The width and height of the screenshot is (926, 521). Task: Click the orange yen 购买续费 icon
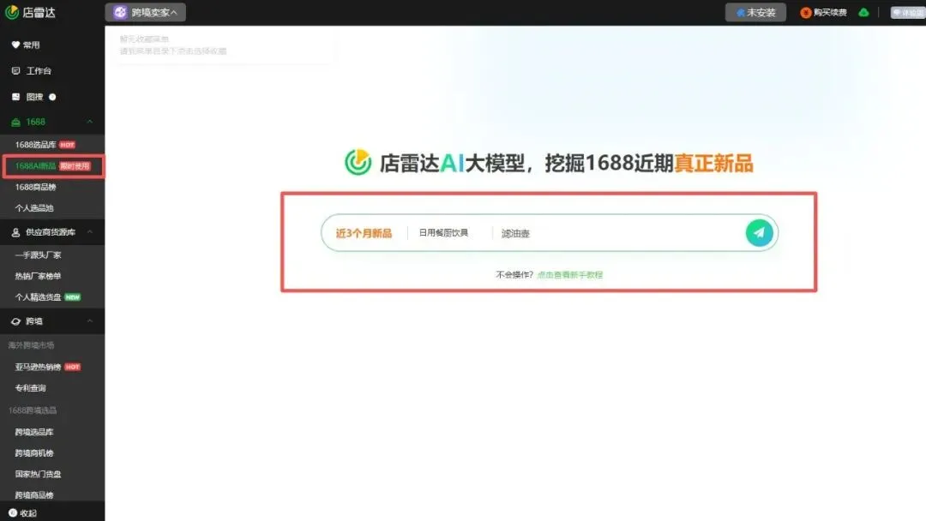(805, 12)
